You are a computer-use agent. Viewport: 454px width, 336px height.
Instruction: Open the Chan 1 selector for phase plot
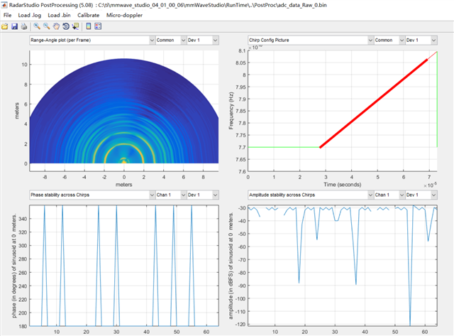[x=171, y=195]
